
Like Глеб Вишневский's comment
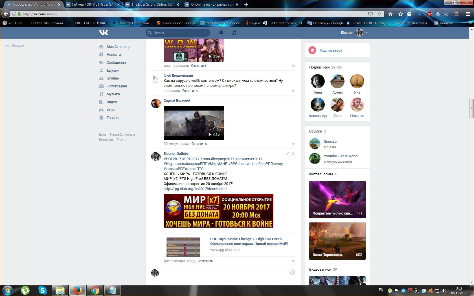[x=293, y=91]
